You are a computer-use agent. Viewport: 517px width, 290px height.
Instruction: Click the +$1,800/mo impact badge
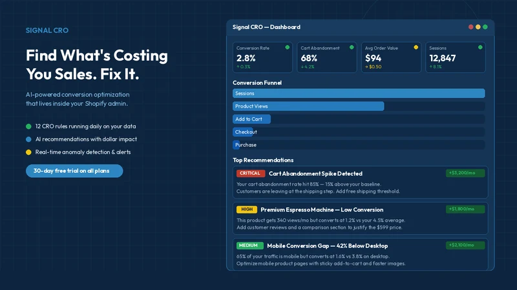(465, 209)
